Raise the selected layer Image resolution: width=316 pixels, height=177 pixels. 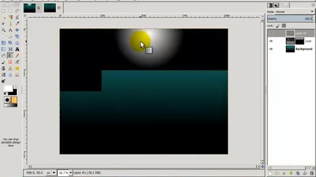tap(284, 173)
